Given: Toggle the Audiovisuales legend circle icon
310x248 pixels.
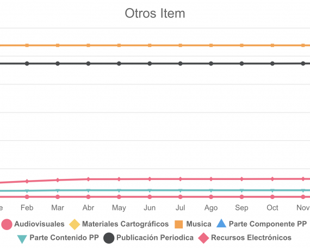Looking at the screenshot, I should 7,224.
